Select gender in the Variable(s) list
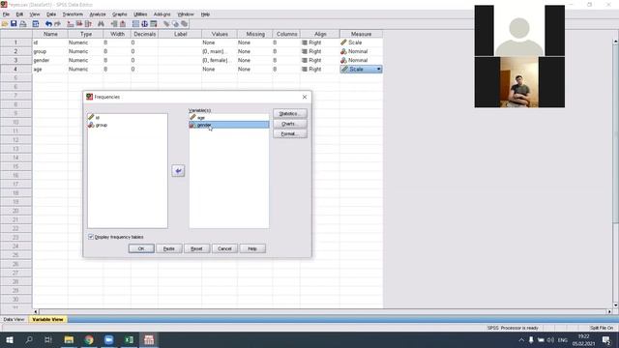This screenshot has height=348, width=619. point(229,125)
